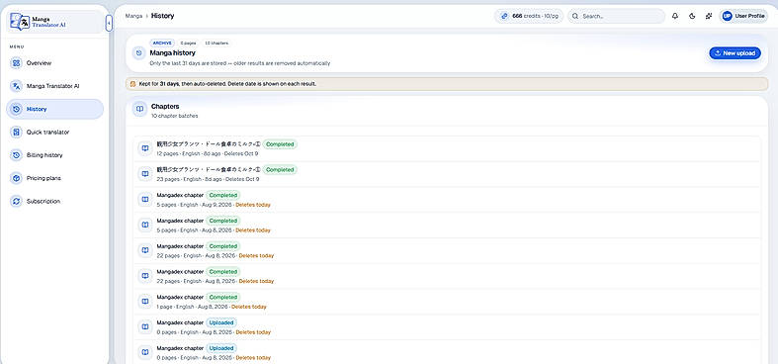
Task: Click the History breadcrumb title
Action: [163, 16]
